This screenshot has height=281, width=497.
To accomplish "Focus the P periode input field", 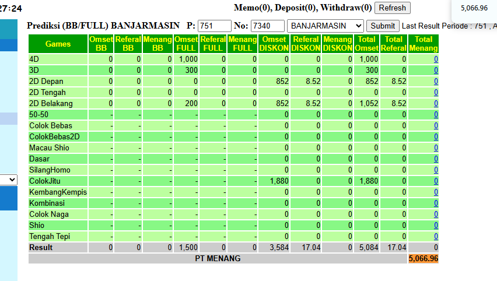I will click(x=215, y=26).
